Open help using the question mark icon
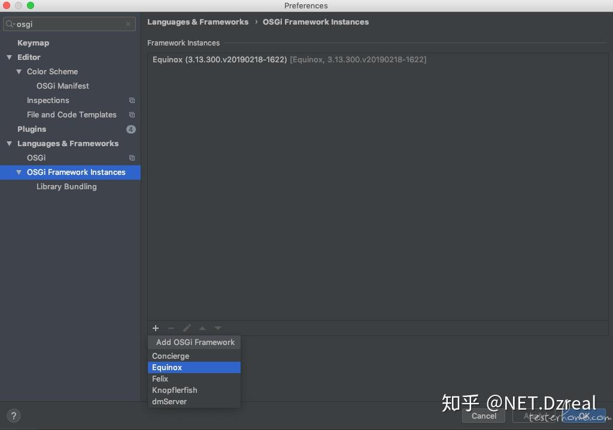 [13, 415]
